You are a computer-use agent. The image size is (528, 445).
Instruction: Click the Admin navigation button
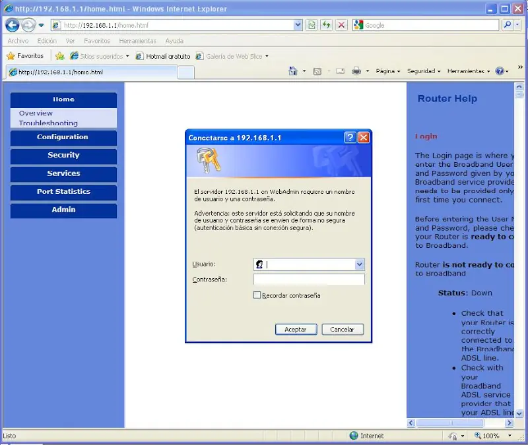(x=63, y=210)
